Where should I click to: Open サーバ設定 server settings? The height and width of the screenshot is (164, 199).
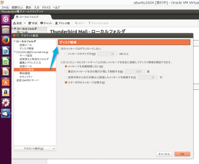coord(26,55)
